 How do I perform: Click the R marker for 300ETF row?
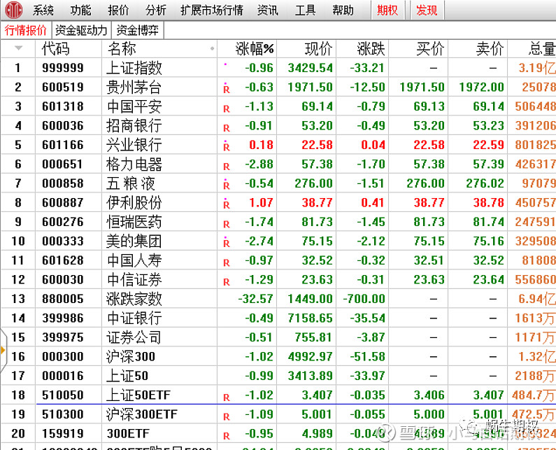(226, 436)
